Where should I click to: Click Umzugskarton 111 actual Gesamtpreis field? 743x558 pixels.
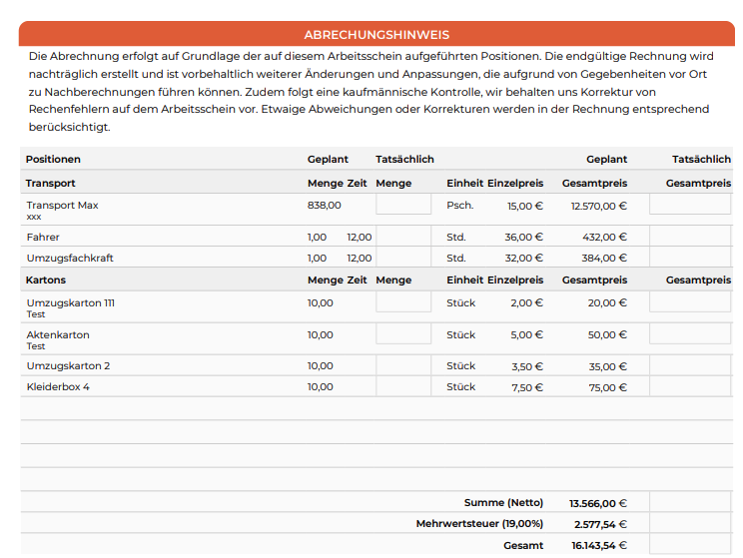point(690,301)
